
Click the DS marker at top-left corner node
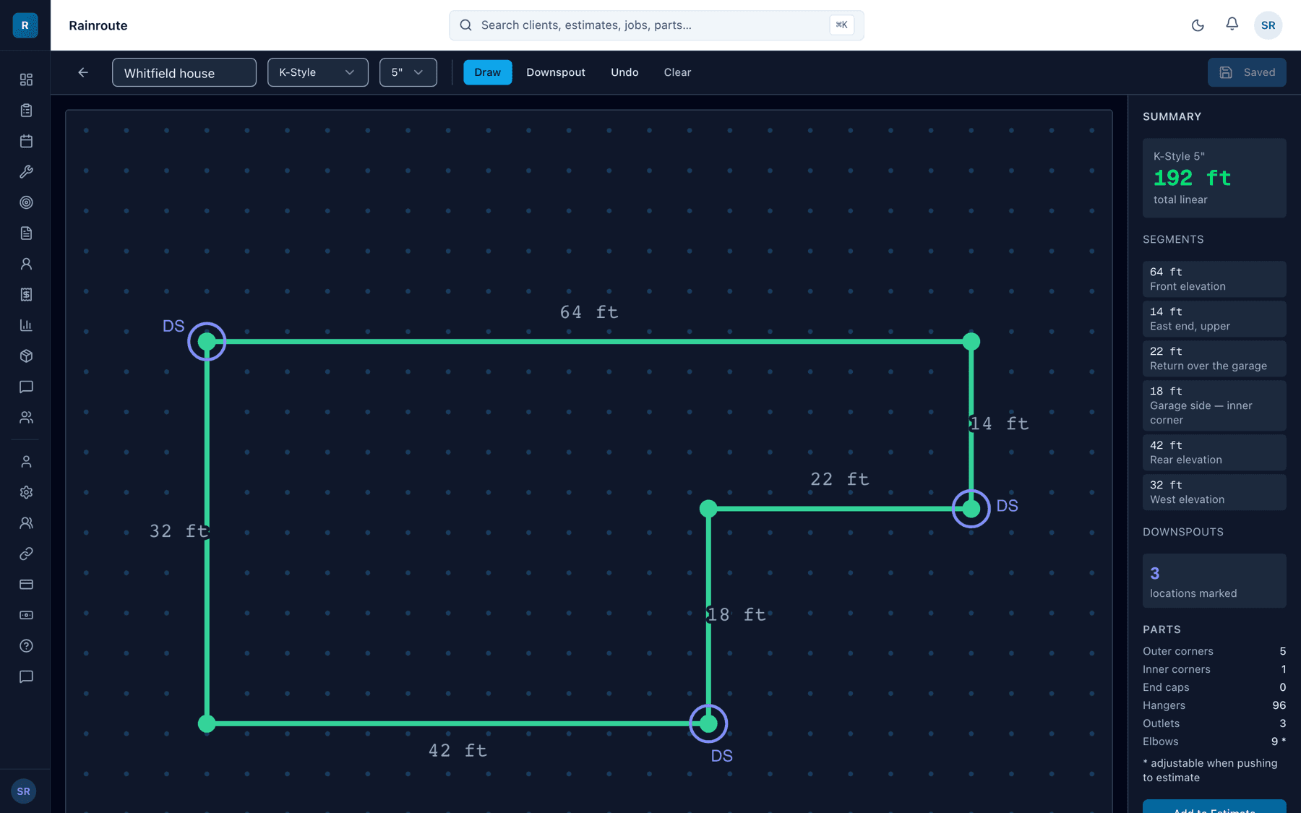click(207, 341)
